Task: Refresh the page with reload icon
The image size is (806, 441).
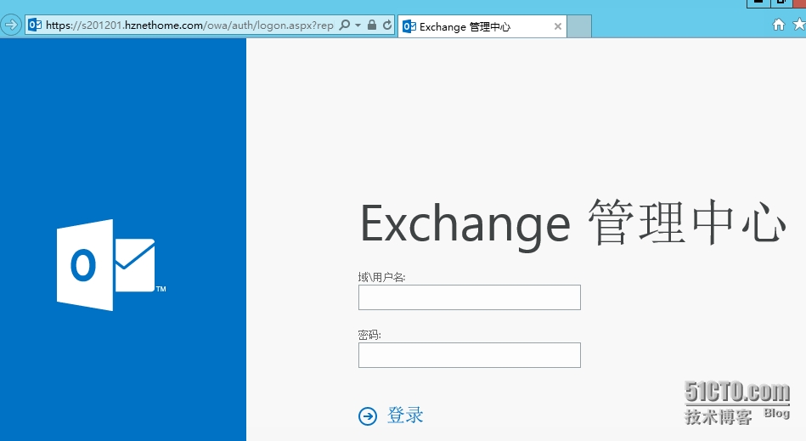Action: [387, 25]
